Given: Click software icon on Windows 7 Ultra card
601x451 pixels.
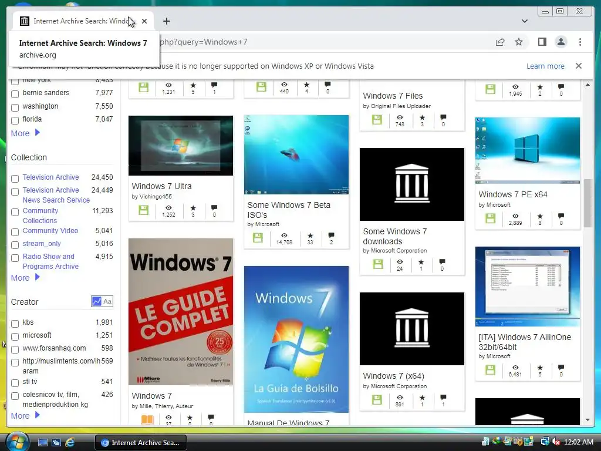Looking at the screenshot, I should tap(143, 210).
